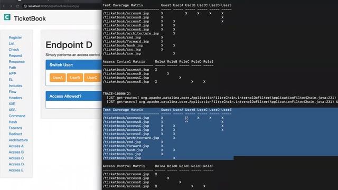Click highlighted Test Coverage Matrix header in terminal
Image resolution: width=338 pixels, height=190 pixels.
(123, 110)
